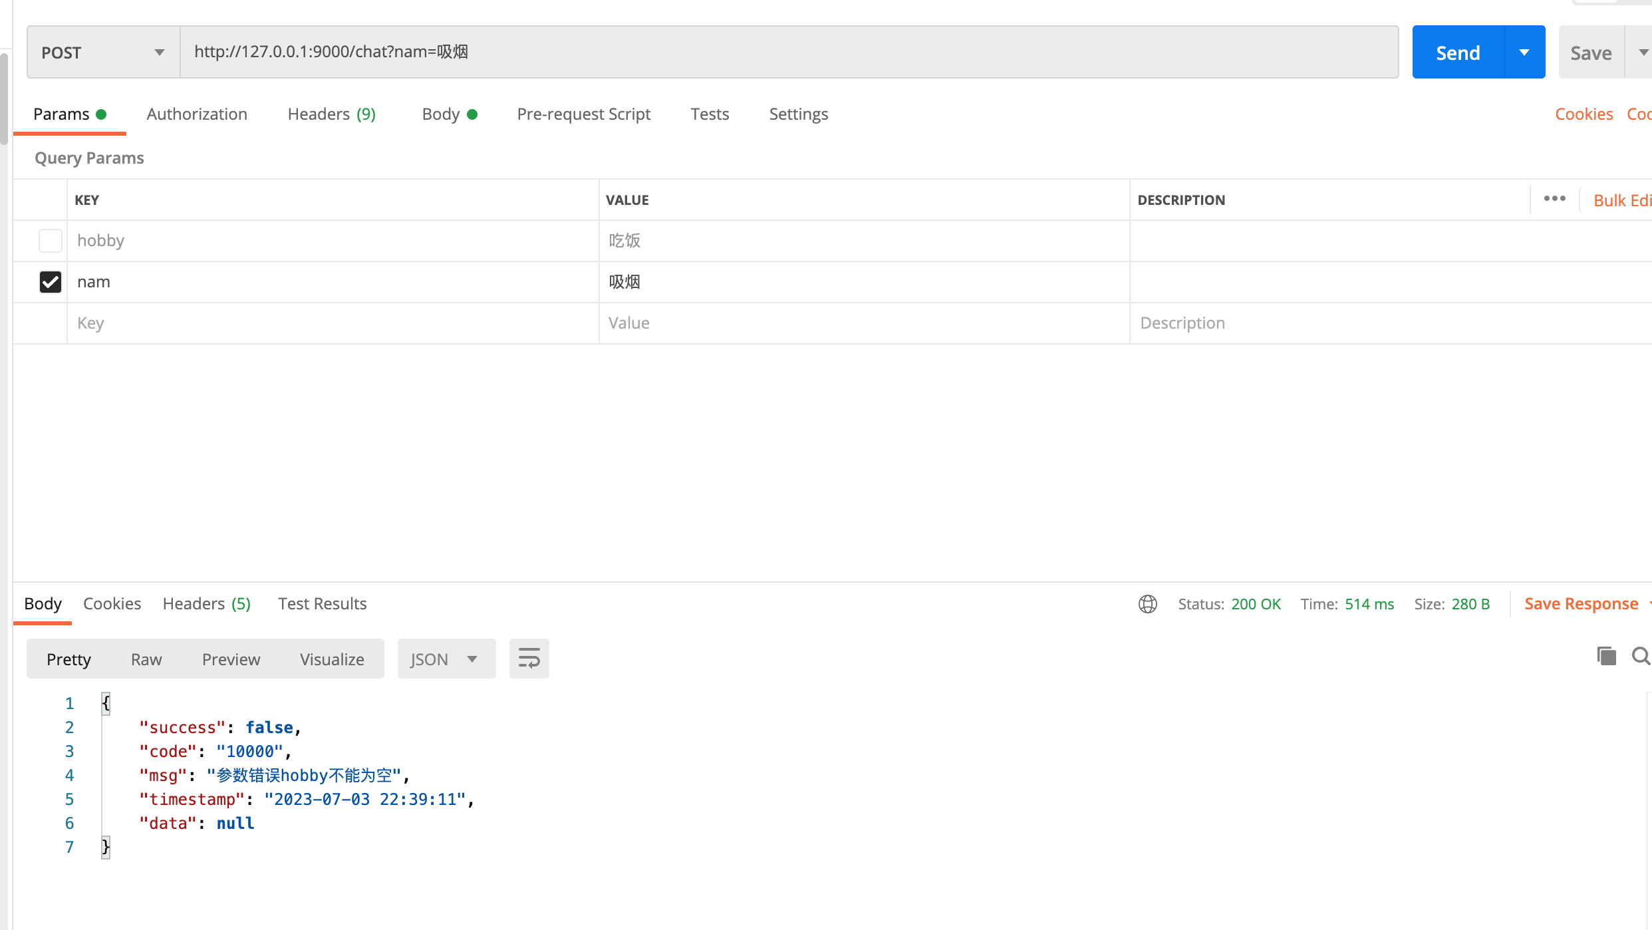Click the blue Send button
This screenshot has width=1652, height=930.
(1458, 53)
